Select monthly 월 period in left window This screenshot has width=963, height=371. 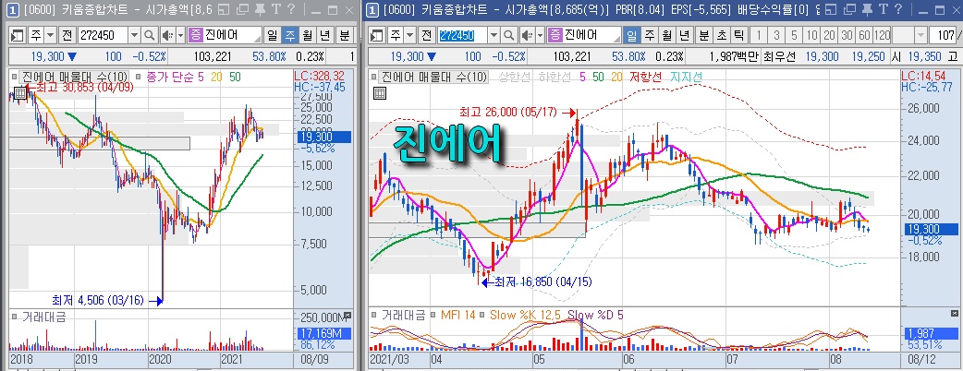[306, 35]
